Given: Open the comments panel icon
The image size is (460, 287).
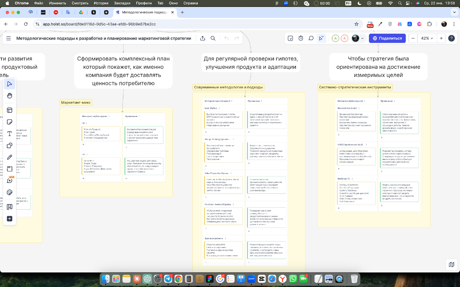Looking at the screenshot, I should tap(311, 38).
